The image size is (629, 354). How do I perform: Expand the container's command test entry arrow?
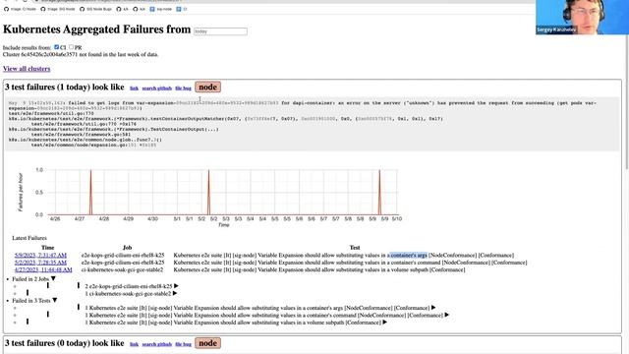click(x=447, y=315)
